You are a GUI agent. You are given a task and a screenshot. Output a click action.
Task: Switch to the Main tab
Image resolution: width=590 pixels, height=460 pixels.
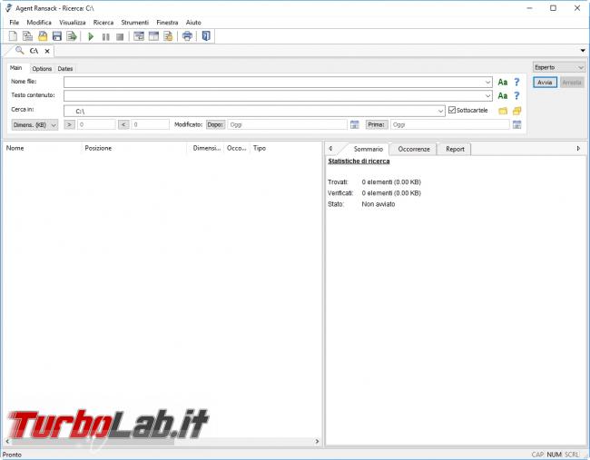[x=15, y=68]
